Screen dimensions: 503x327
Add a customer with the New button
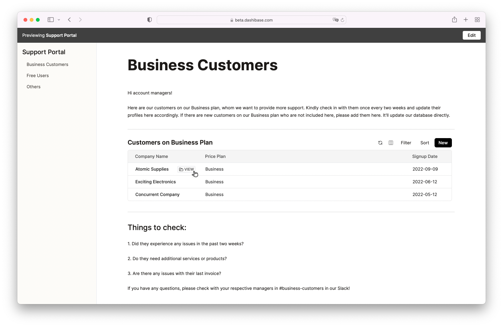(443, 143)
